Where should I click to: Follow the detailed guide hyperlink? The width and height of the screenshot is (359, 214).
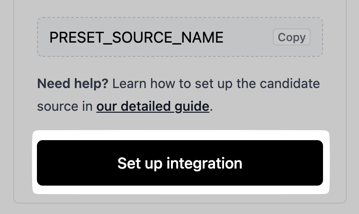pos(153,106)
